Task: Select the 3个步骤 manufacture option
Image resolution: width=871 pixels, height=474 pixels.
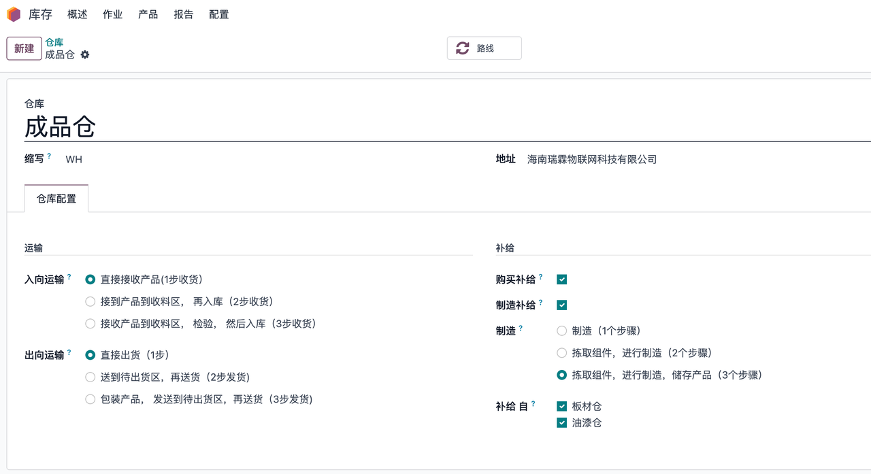Action: click(x=562, y=375)
